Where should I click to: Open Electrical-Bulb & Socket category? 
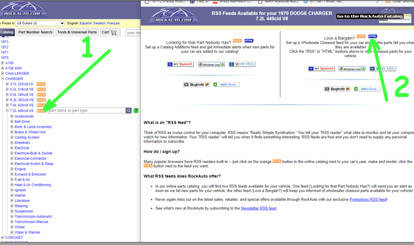34,153
